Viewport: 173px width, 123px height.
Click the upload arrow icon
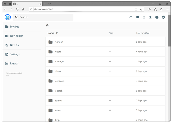(150, 17)
